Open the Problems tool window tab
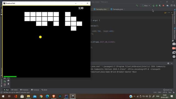The image size is (176, 99). (24, 90)
